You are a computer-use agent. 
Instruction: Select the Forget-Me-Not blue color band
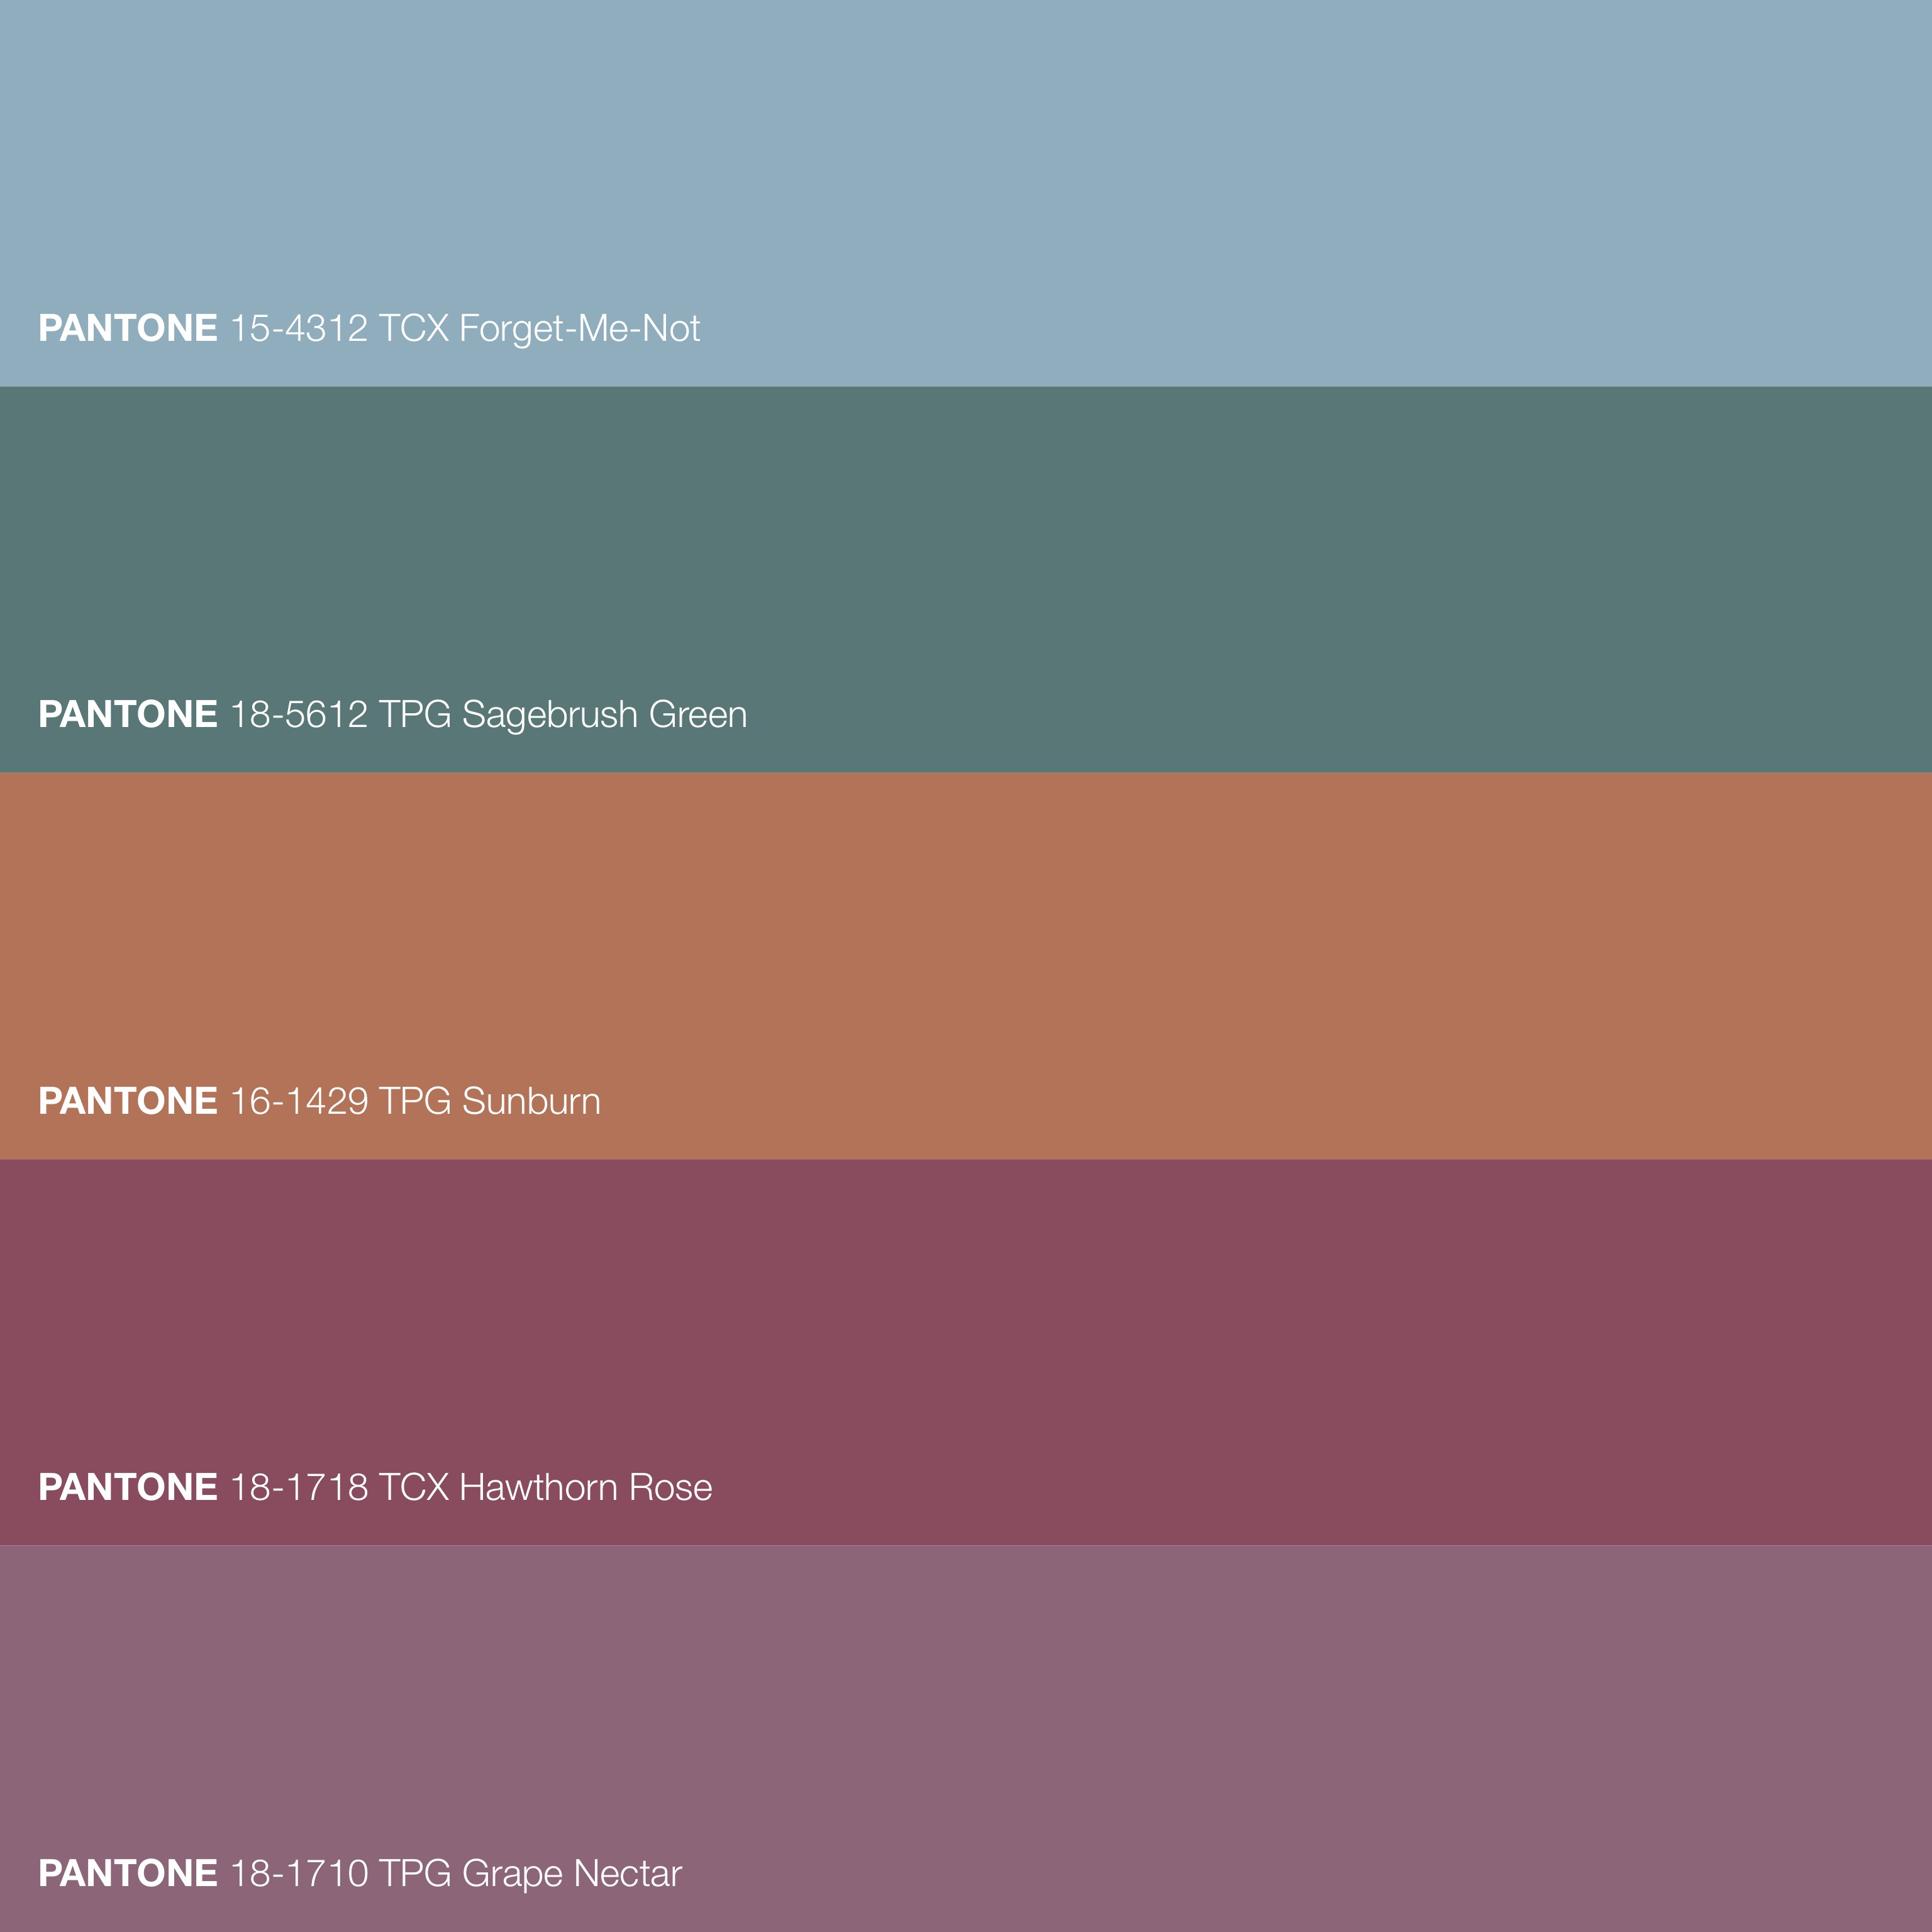pos(966,193)
